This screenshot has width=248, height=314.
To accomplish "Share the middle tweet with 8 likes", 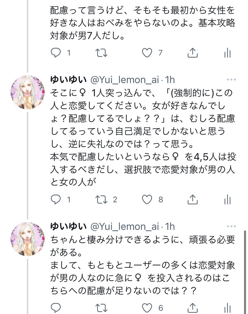I will click(193, 200).
